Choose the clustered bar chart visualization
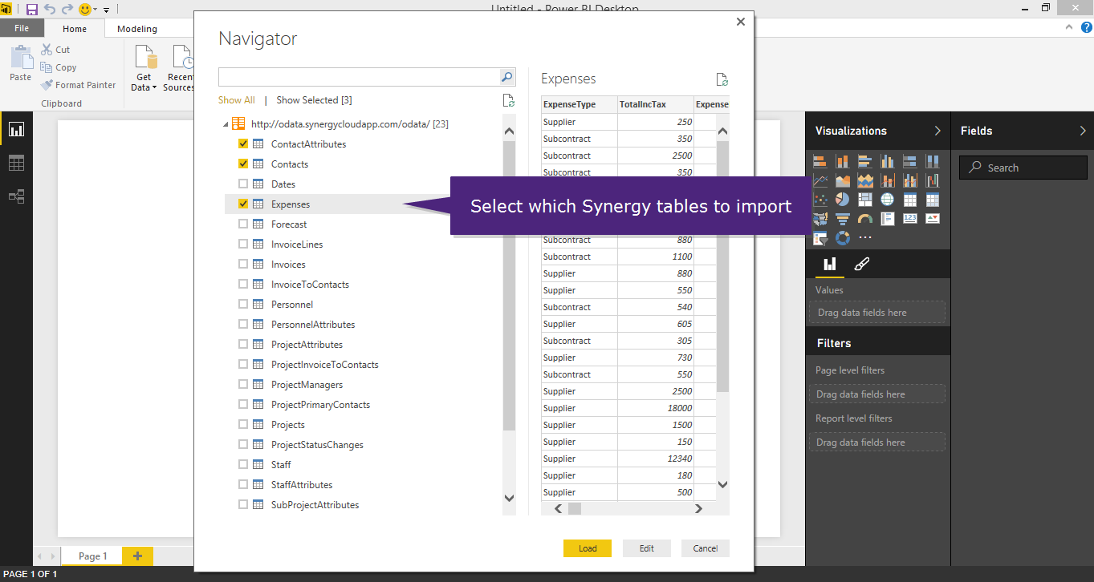 pyautogui.click(x=864, y=162)
